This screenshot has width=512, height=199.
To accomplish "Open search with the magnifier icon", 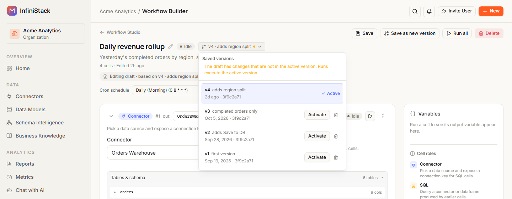I will click(x=415, y=11).
